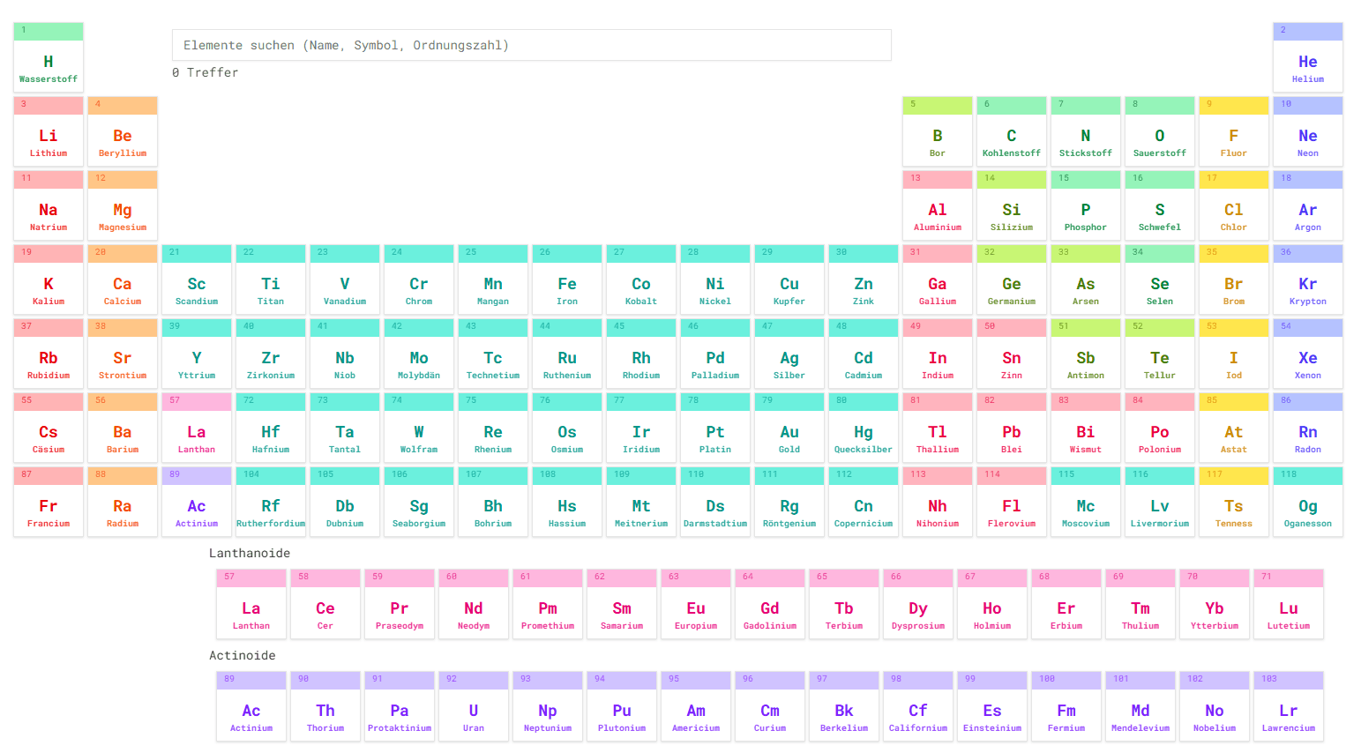Open the Iron (Fe) tile
This screenshot has height=753, width=1361.
click(x=567, y=280)
